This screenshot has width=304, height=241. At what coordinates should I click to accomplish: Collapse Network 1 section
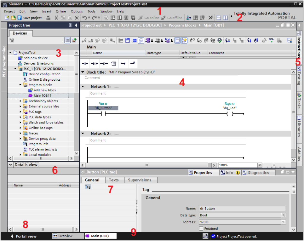point(83,87)
